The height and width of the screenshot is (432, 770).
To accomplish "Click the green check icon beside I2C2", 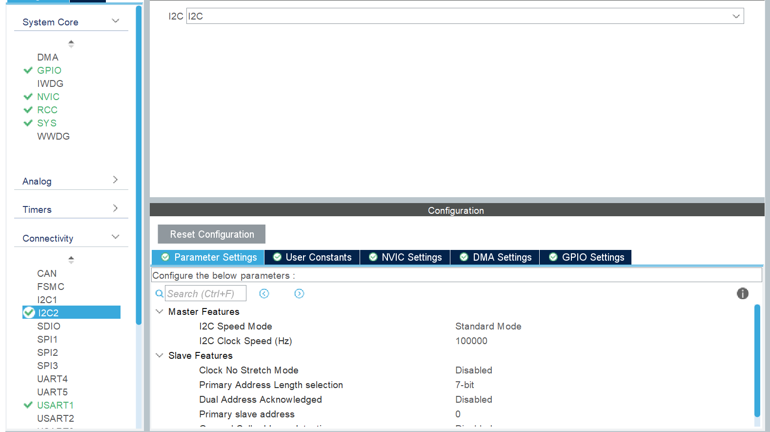I will point(29,312).
